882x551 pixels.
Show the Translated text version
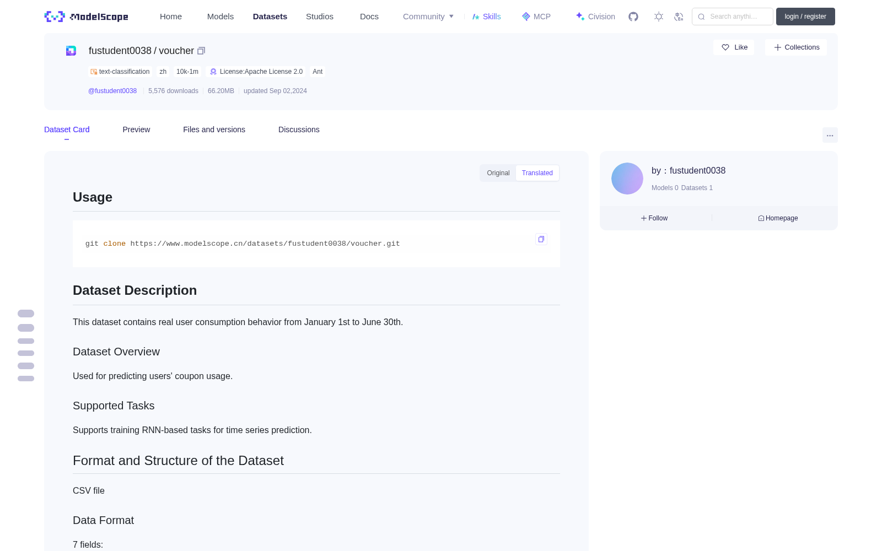(537, 173)
